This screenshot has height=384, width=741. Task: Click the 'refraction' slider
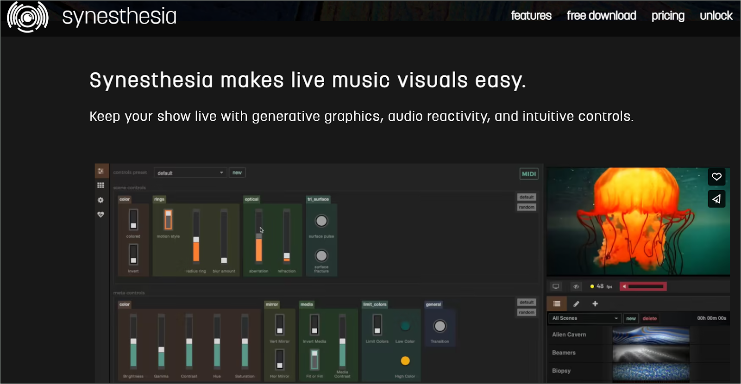click(287, 236)
